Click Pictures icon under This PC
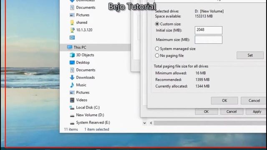 coord(72,92)
